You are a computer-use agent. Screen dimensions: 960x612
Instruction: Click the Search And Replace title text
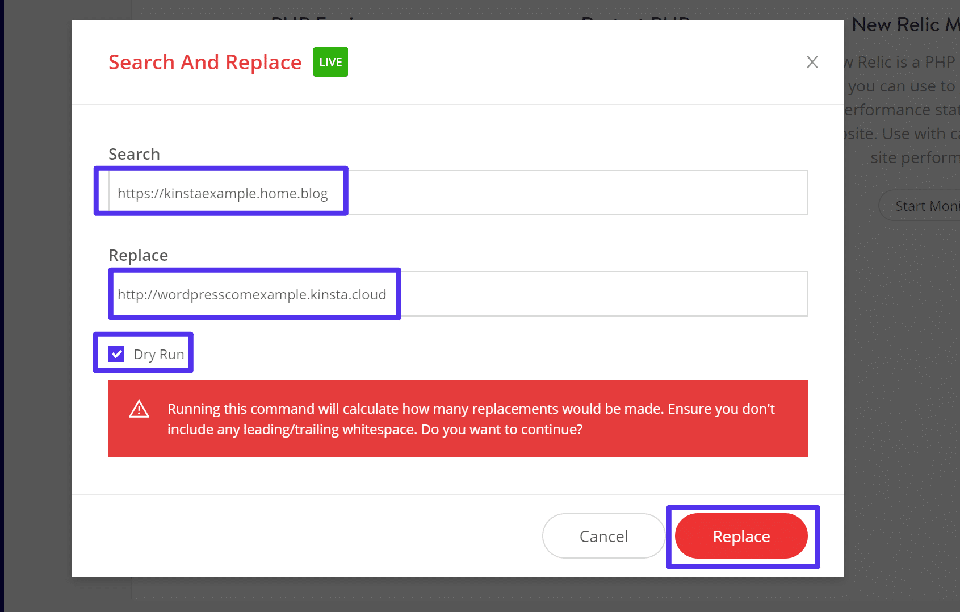point(205,62)
